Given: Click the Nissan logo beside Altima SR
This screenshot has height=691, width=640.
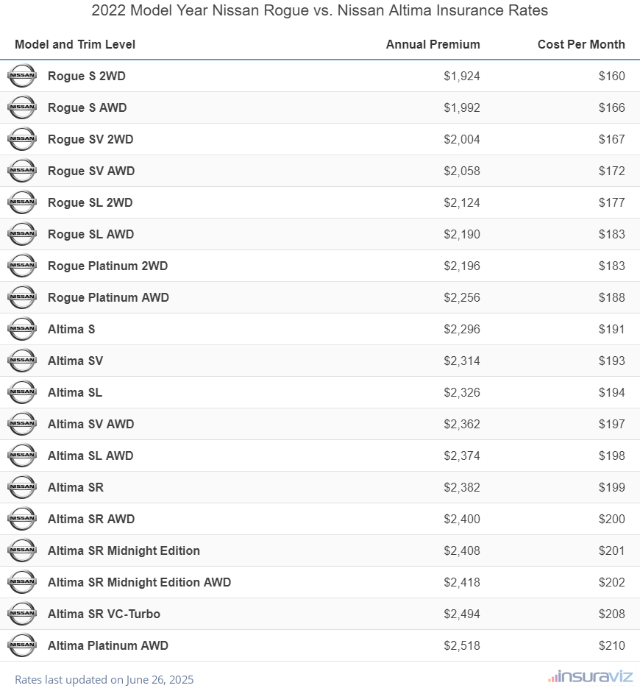Looking at the screenshot, I should click(x=22, y=487).
